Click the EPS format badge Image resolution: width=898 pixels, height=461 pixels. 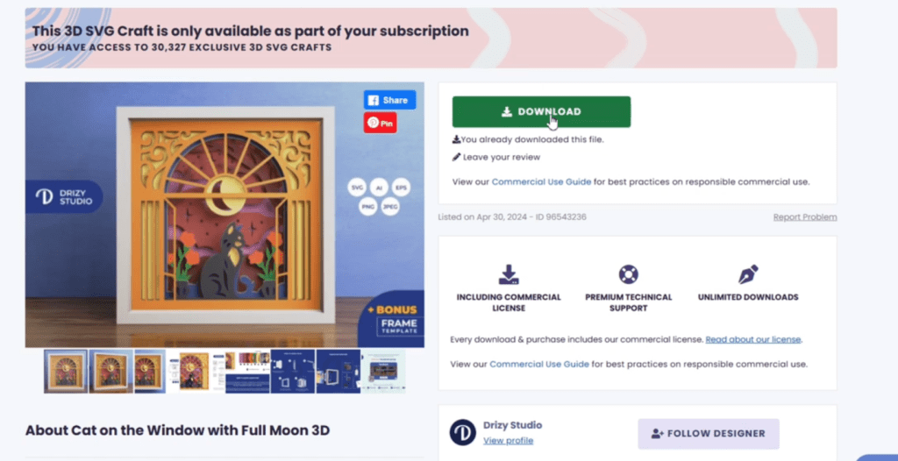point(401,188)
